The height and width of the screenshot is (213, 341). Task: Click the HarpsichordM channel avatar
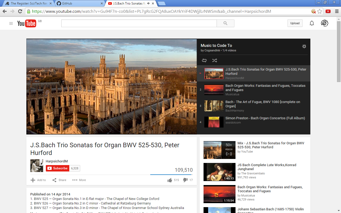37,166
